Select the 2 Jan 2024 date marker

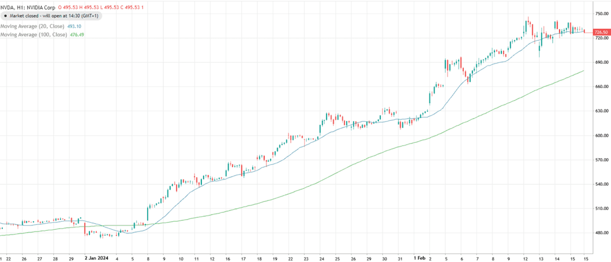[97, 257]
